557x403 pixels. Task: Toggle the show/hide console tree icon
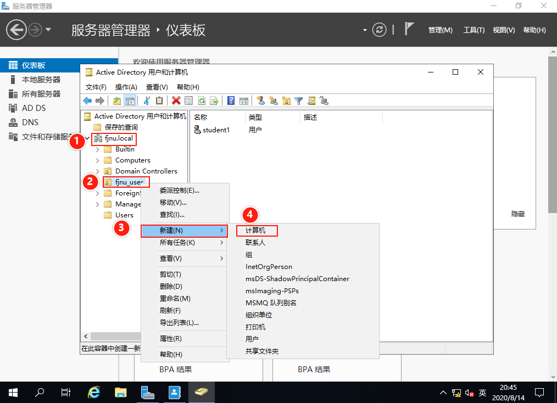pos(130,101)
